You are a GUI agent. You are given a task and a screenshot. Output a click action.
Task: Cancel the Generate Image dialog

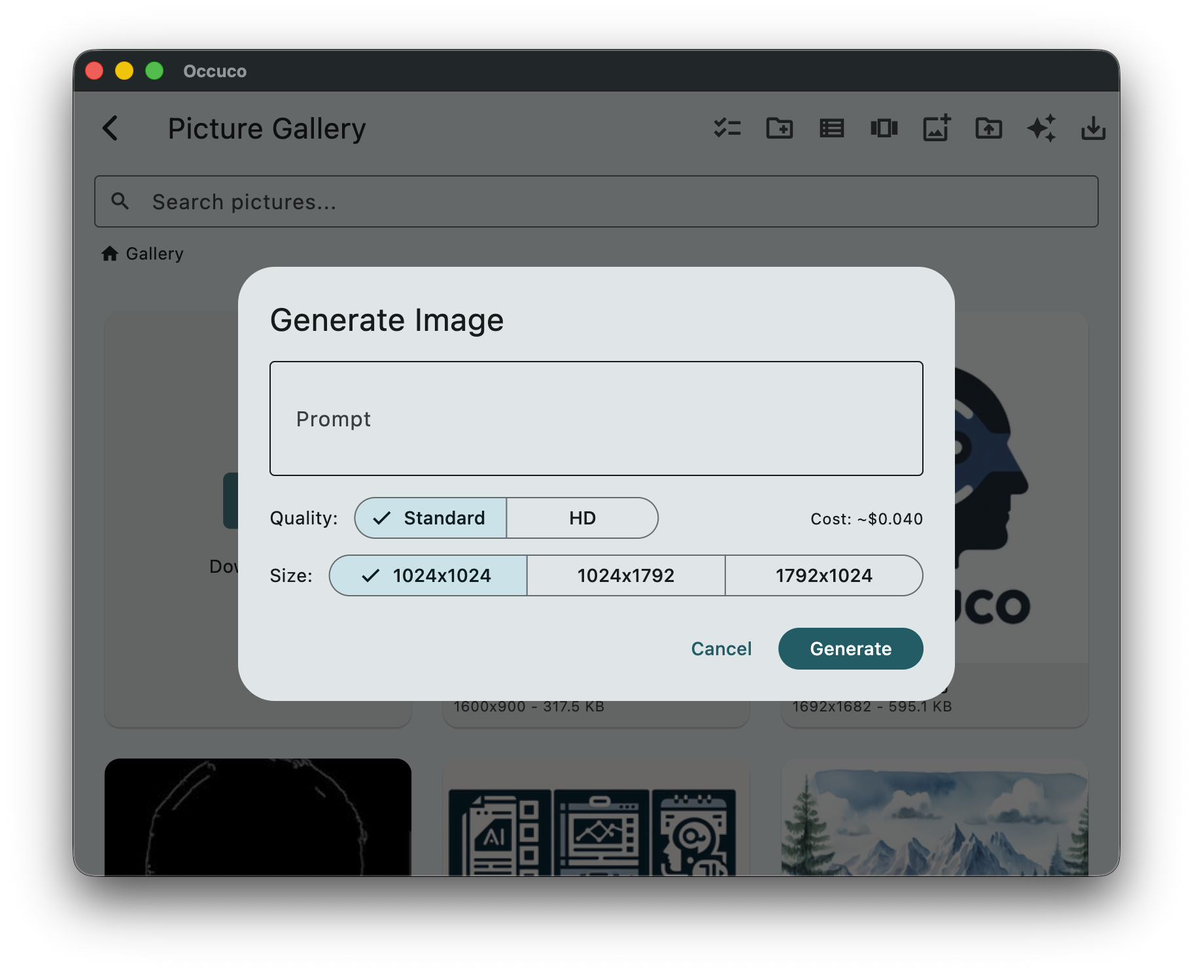[x=721, y=649]
